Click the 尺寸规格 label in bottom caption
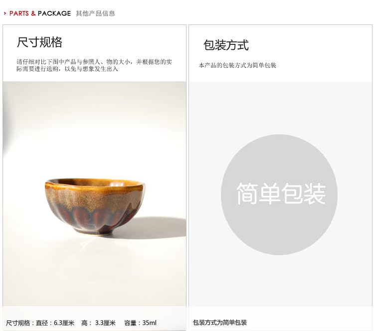 coord(18,323)
